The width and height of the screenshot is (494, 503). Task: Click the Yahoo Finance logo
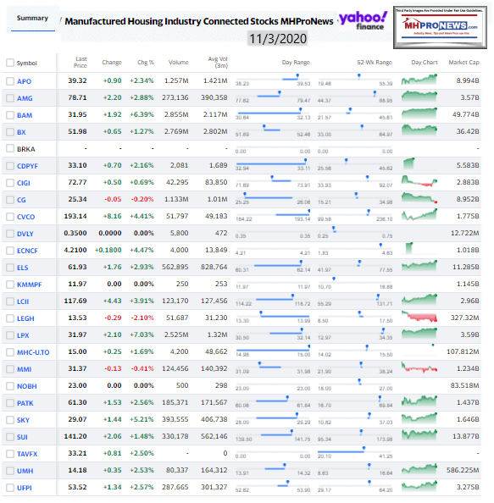(x=364, y=21)
